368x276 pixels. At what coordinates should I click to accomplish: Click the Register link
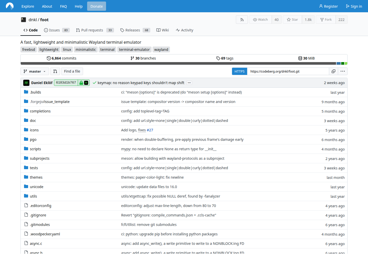(328, 6)
